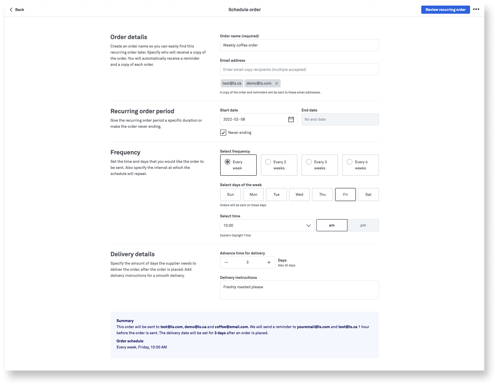Focus the email recipients input field
The width and height of the screenshot is (497, 386).
(x=299, y=70)
